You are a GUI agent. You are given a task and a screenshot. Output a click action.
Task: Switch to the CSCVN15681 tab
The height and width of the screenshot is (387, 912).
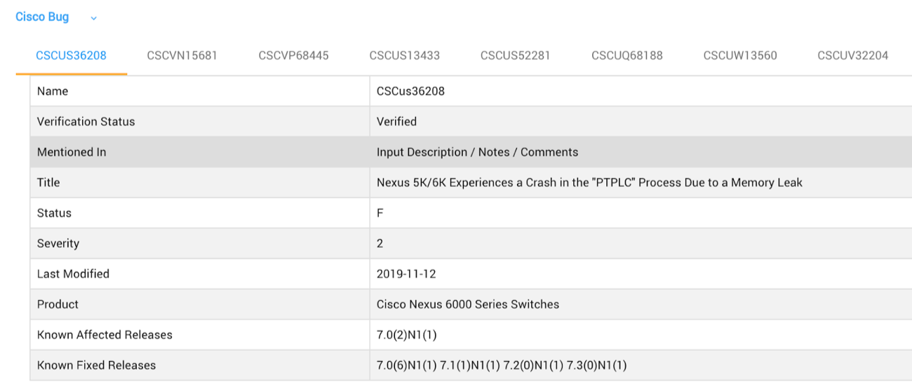pyautogui.click(x=182, y=55)
